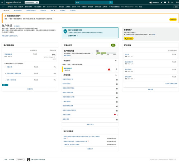Open view all link under 所有问题 list
Image resolution: width=179 pixels, height=165 pixels.
click(x=90, y=124)
